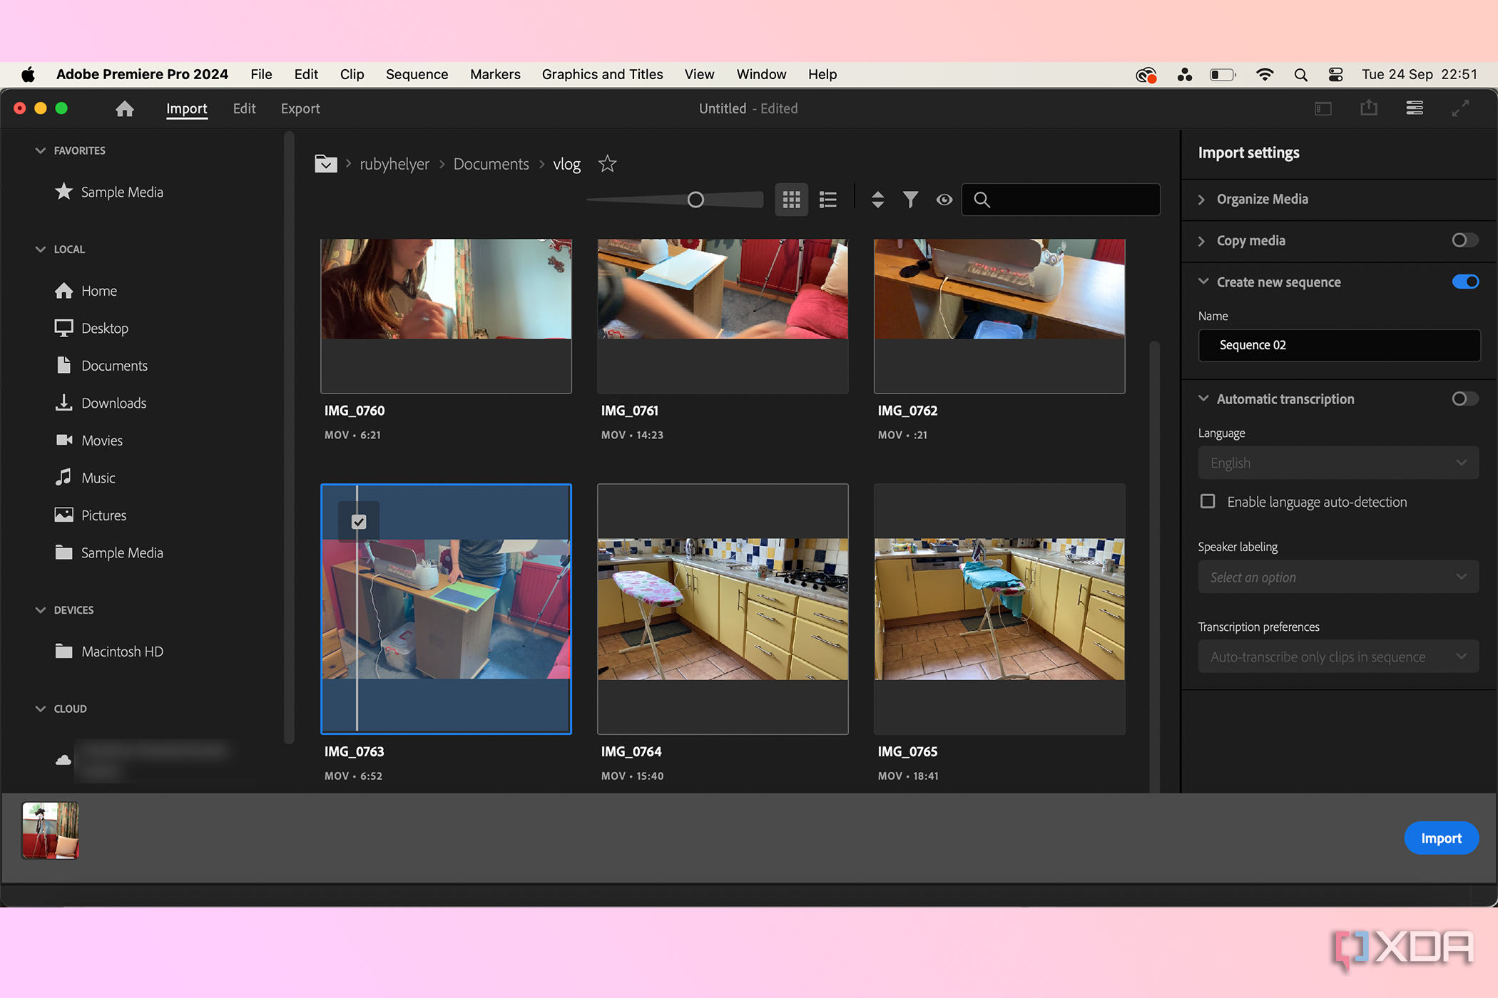1498x998 pixels.
Task: Collapse Automatic transcription section
Action: click(1203, 398)
